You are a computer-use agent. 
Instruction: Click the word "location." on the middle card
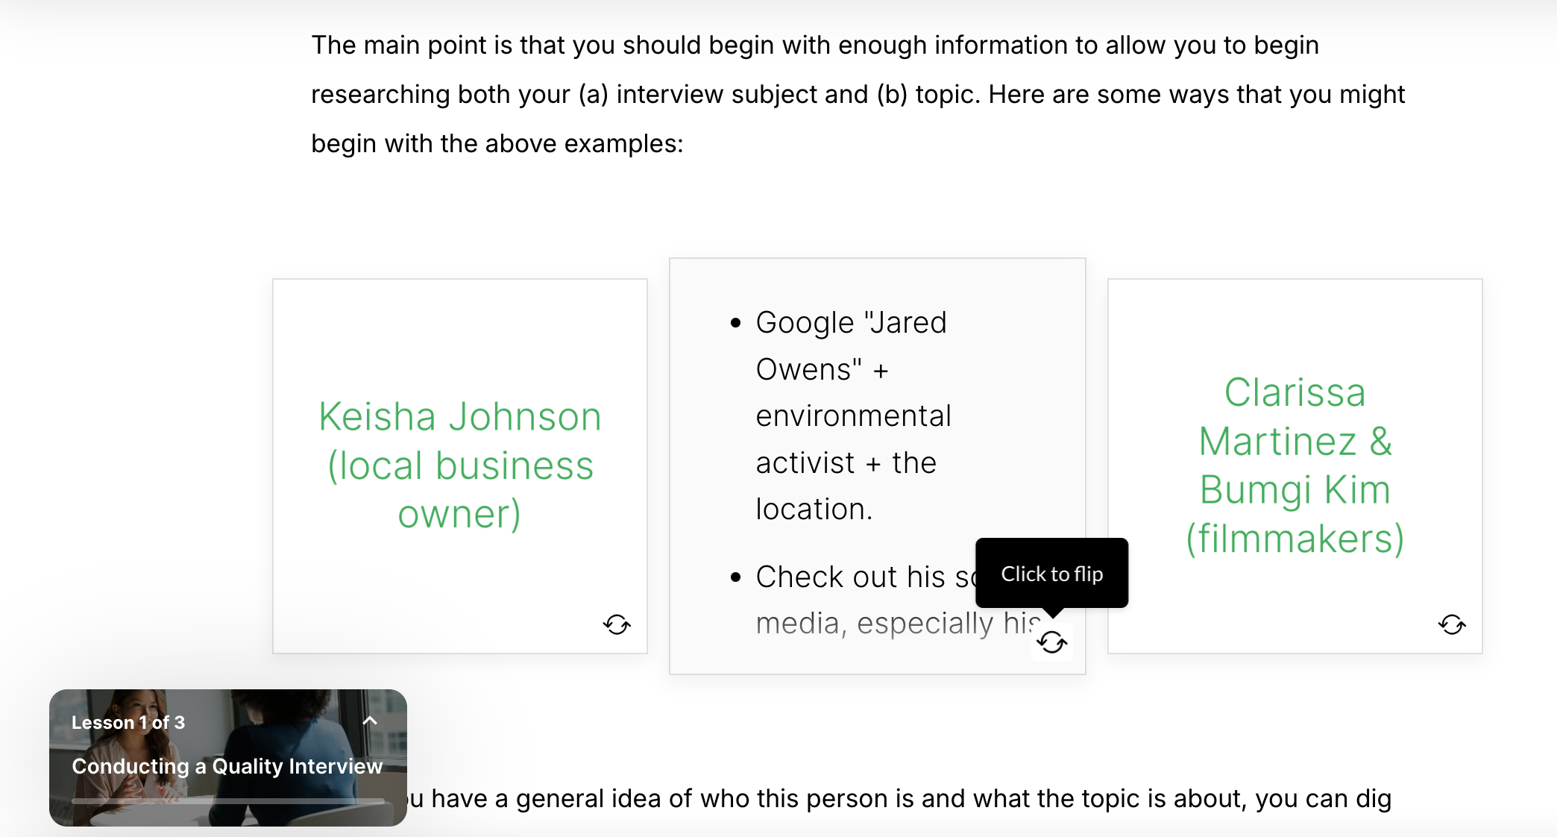pos(814,510)
